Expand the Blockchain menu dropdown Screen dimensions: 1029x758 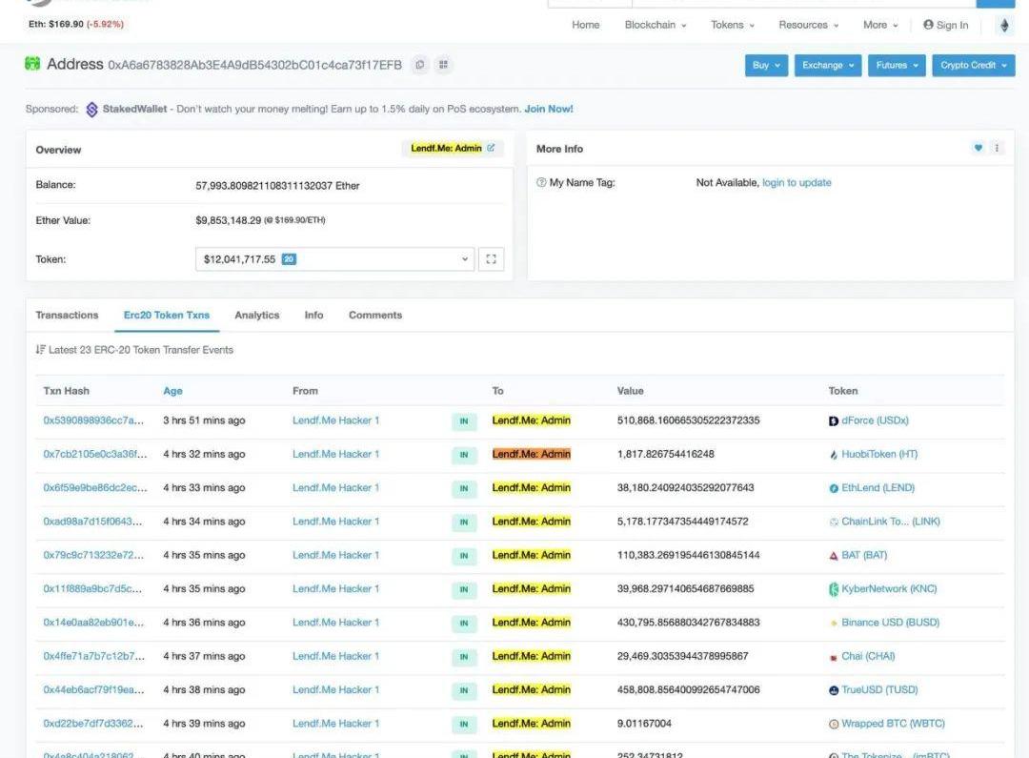pos(655,25)
